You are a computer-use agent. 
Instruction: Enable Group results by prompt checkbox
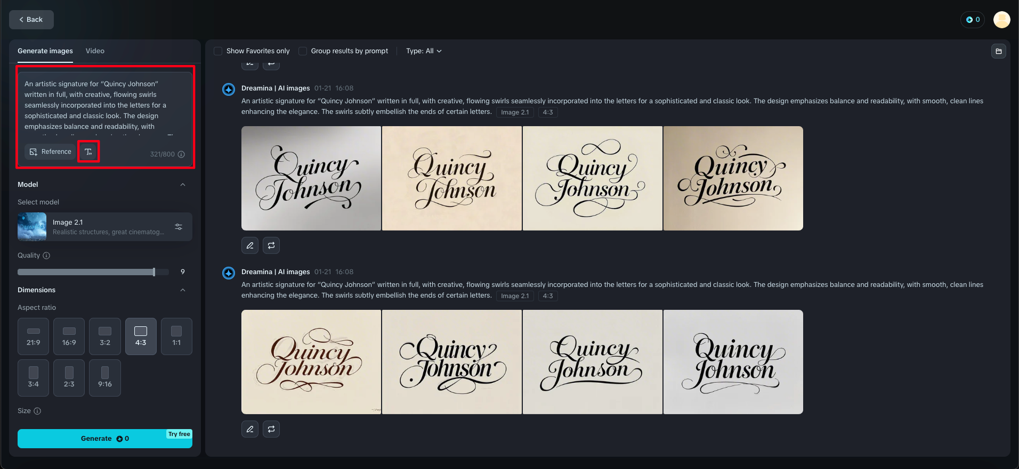coord(303,51)
